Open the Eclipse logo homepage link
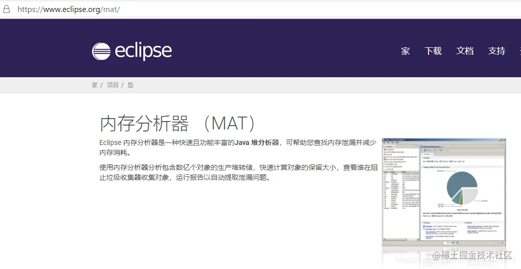This screenshot has height=269, width=521. click(x=132, y=51)
